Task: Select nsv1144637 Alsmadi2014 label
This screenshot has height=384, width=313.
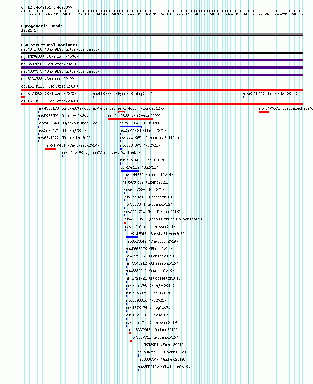Action: coord(148,175)
